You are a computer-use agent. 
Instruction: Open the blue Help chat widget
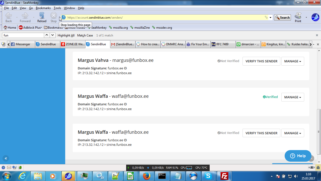(x=298, y=156)
